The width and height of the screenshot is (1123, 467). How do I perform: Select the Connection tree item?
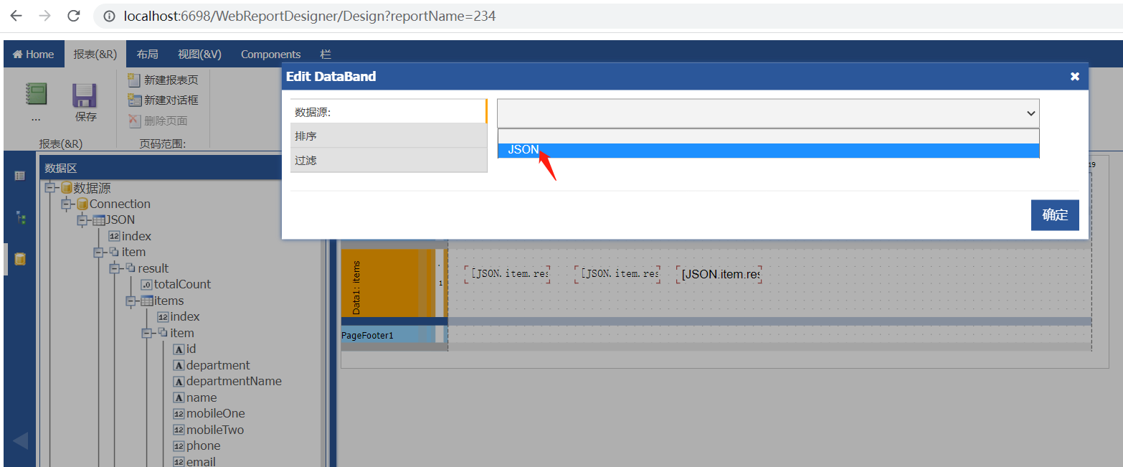coord(120,204)
